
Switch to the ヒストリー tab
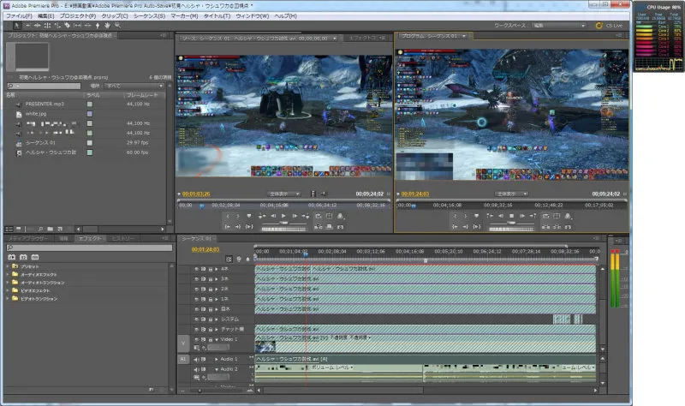point(122,238)
